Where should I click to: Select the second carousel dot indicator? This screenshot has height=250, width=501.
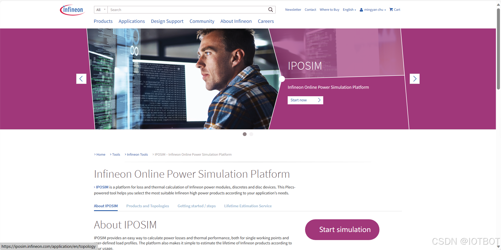(x=251, y=134)
